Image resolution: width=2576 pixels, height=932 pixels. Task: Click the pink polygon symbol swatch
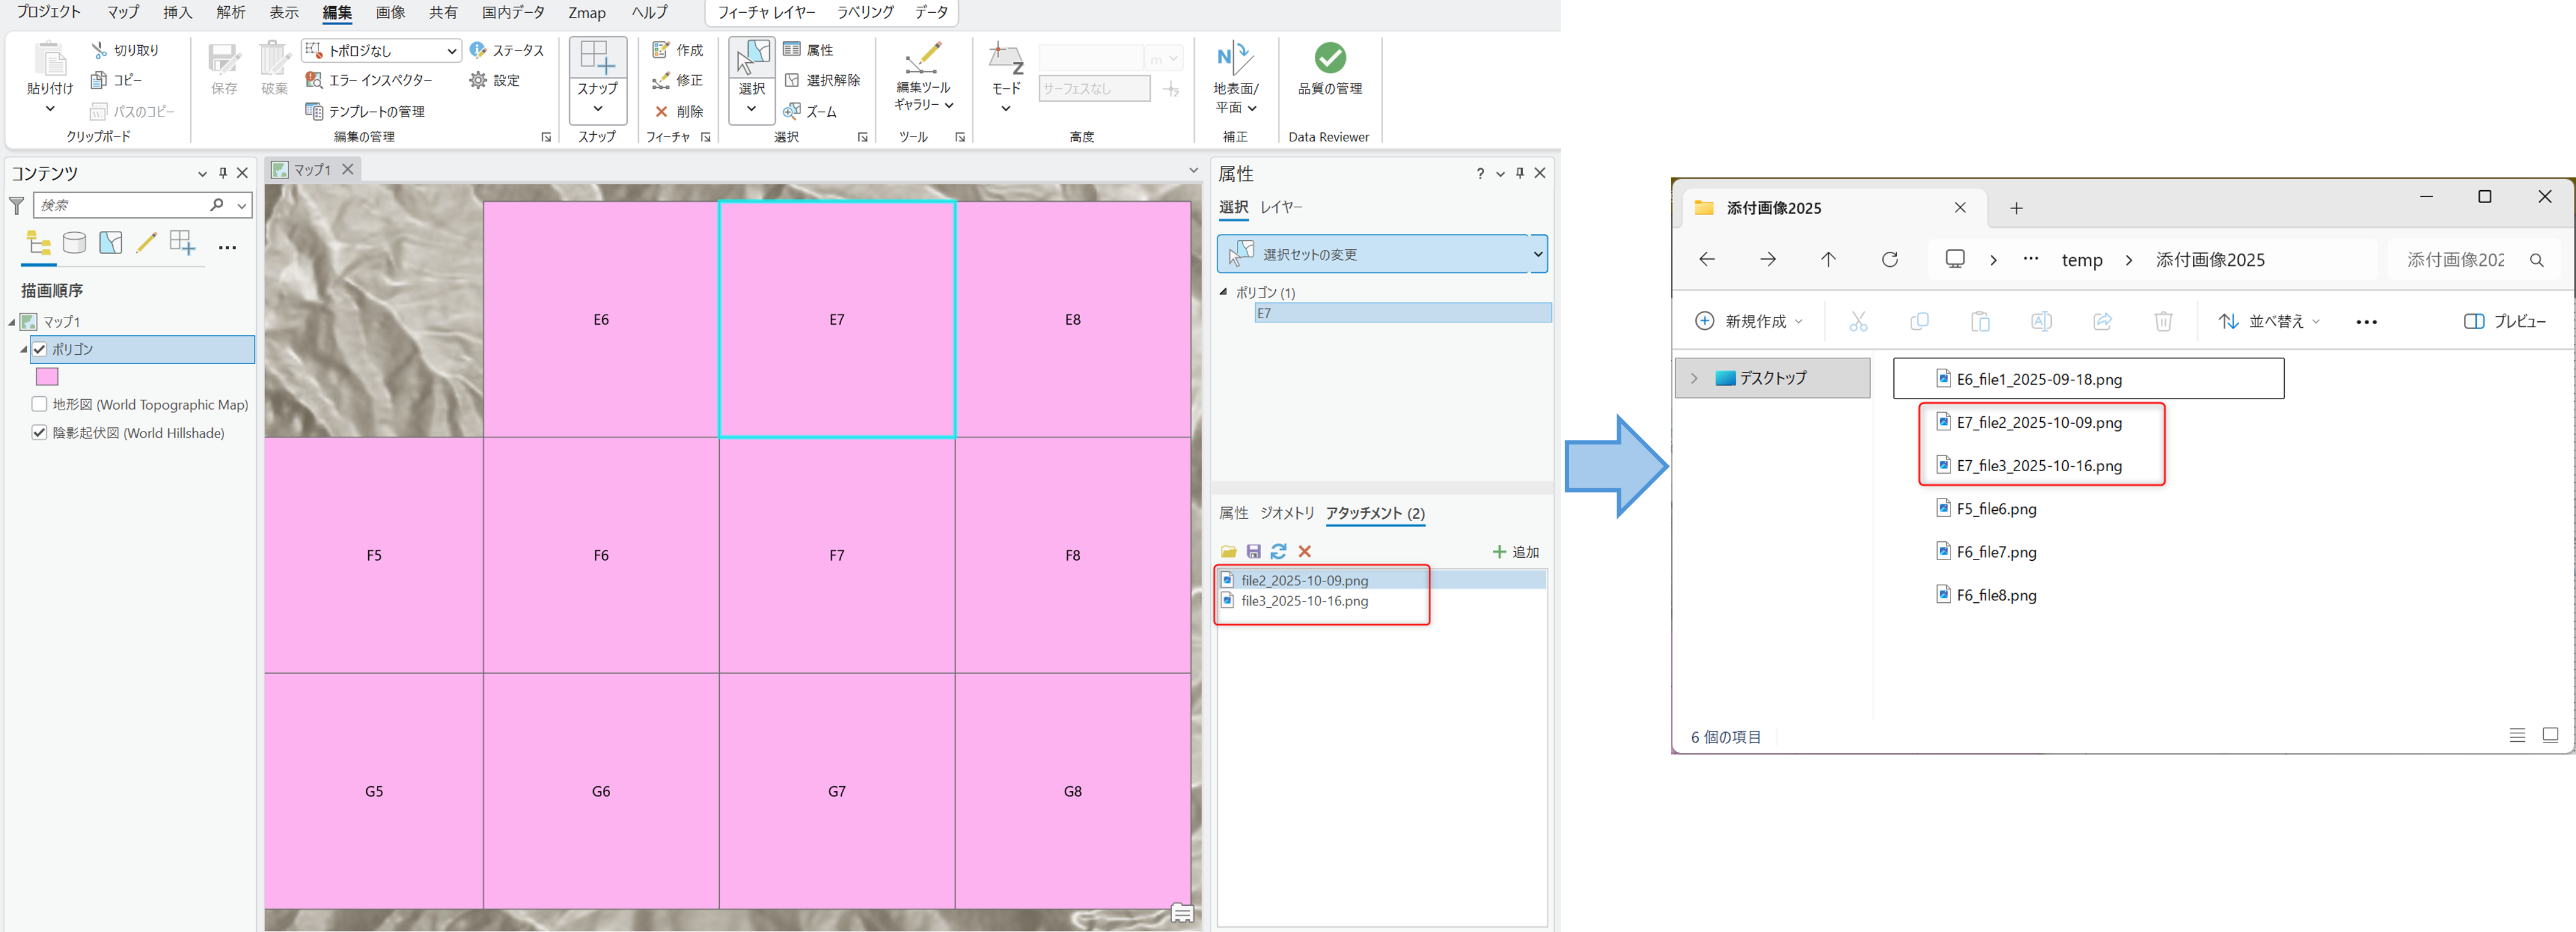pyautogui.click(x=47, y=376)
